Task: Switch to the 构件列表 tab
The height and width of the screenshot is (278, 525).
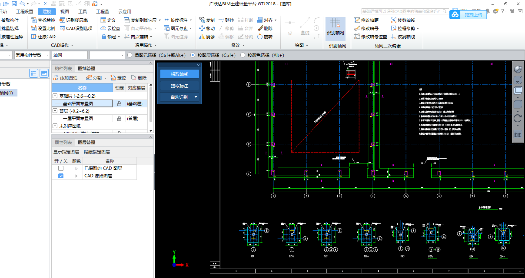Action: tap(63, 68)
